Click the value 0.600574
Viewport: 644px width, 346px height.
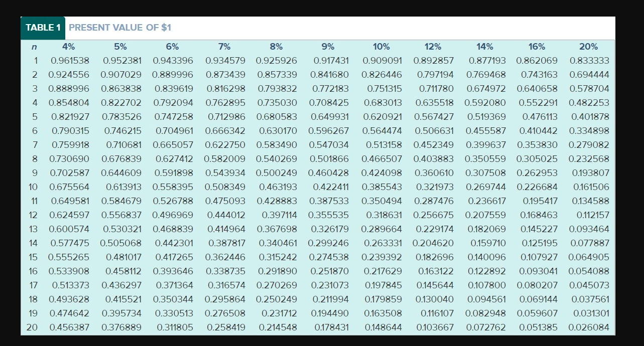[69, 229]
